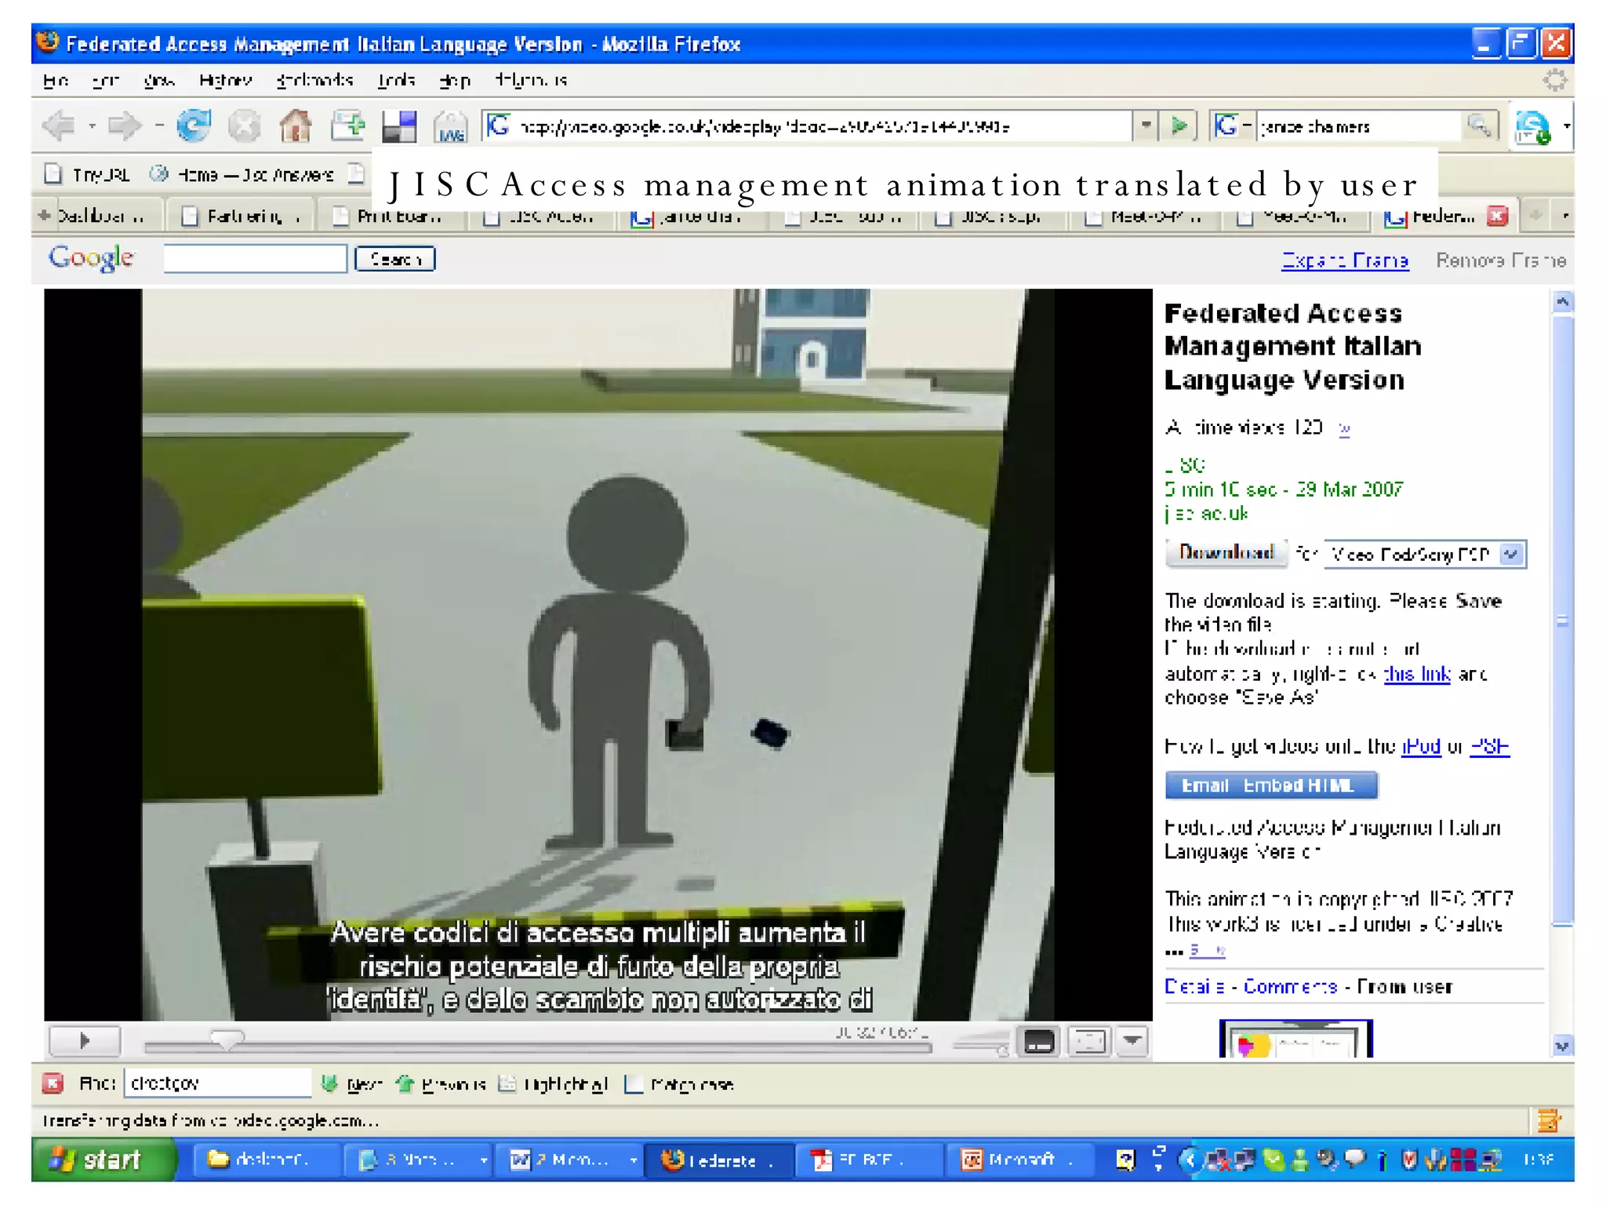Click the 'Home — Joc Answers' bookmark

[243, 174]
